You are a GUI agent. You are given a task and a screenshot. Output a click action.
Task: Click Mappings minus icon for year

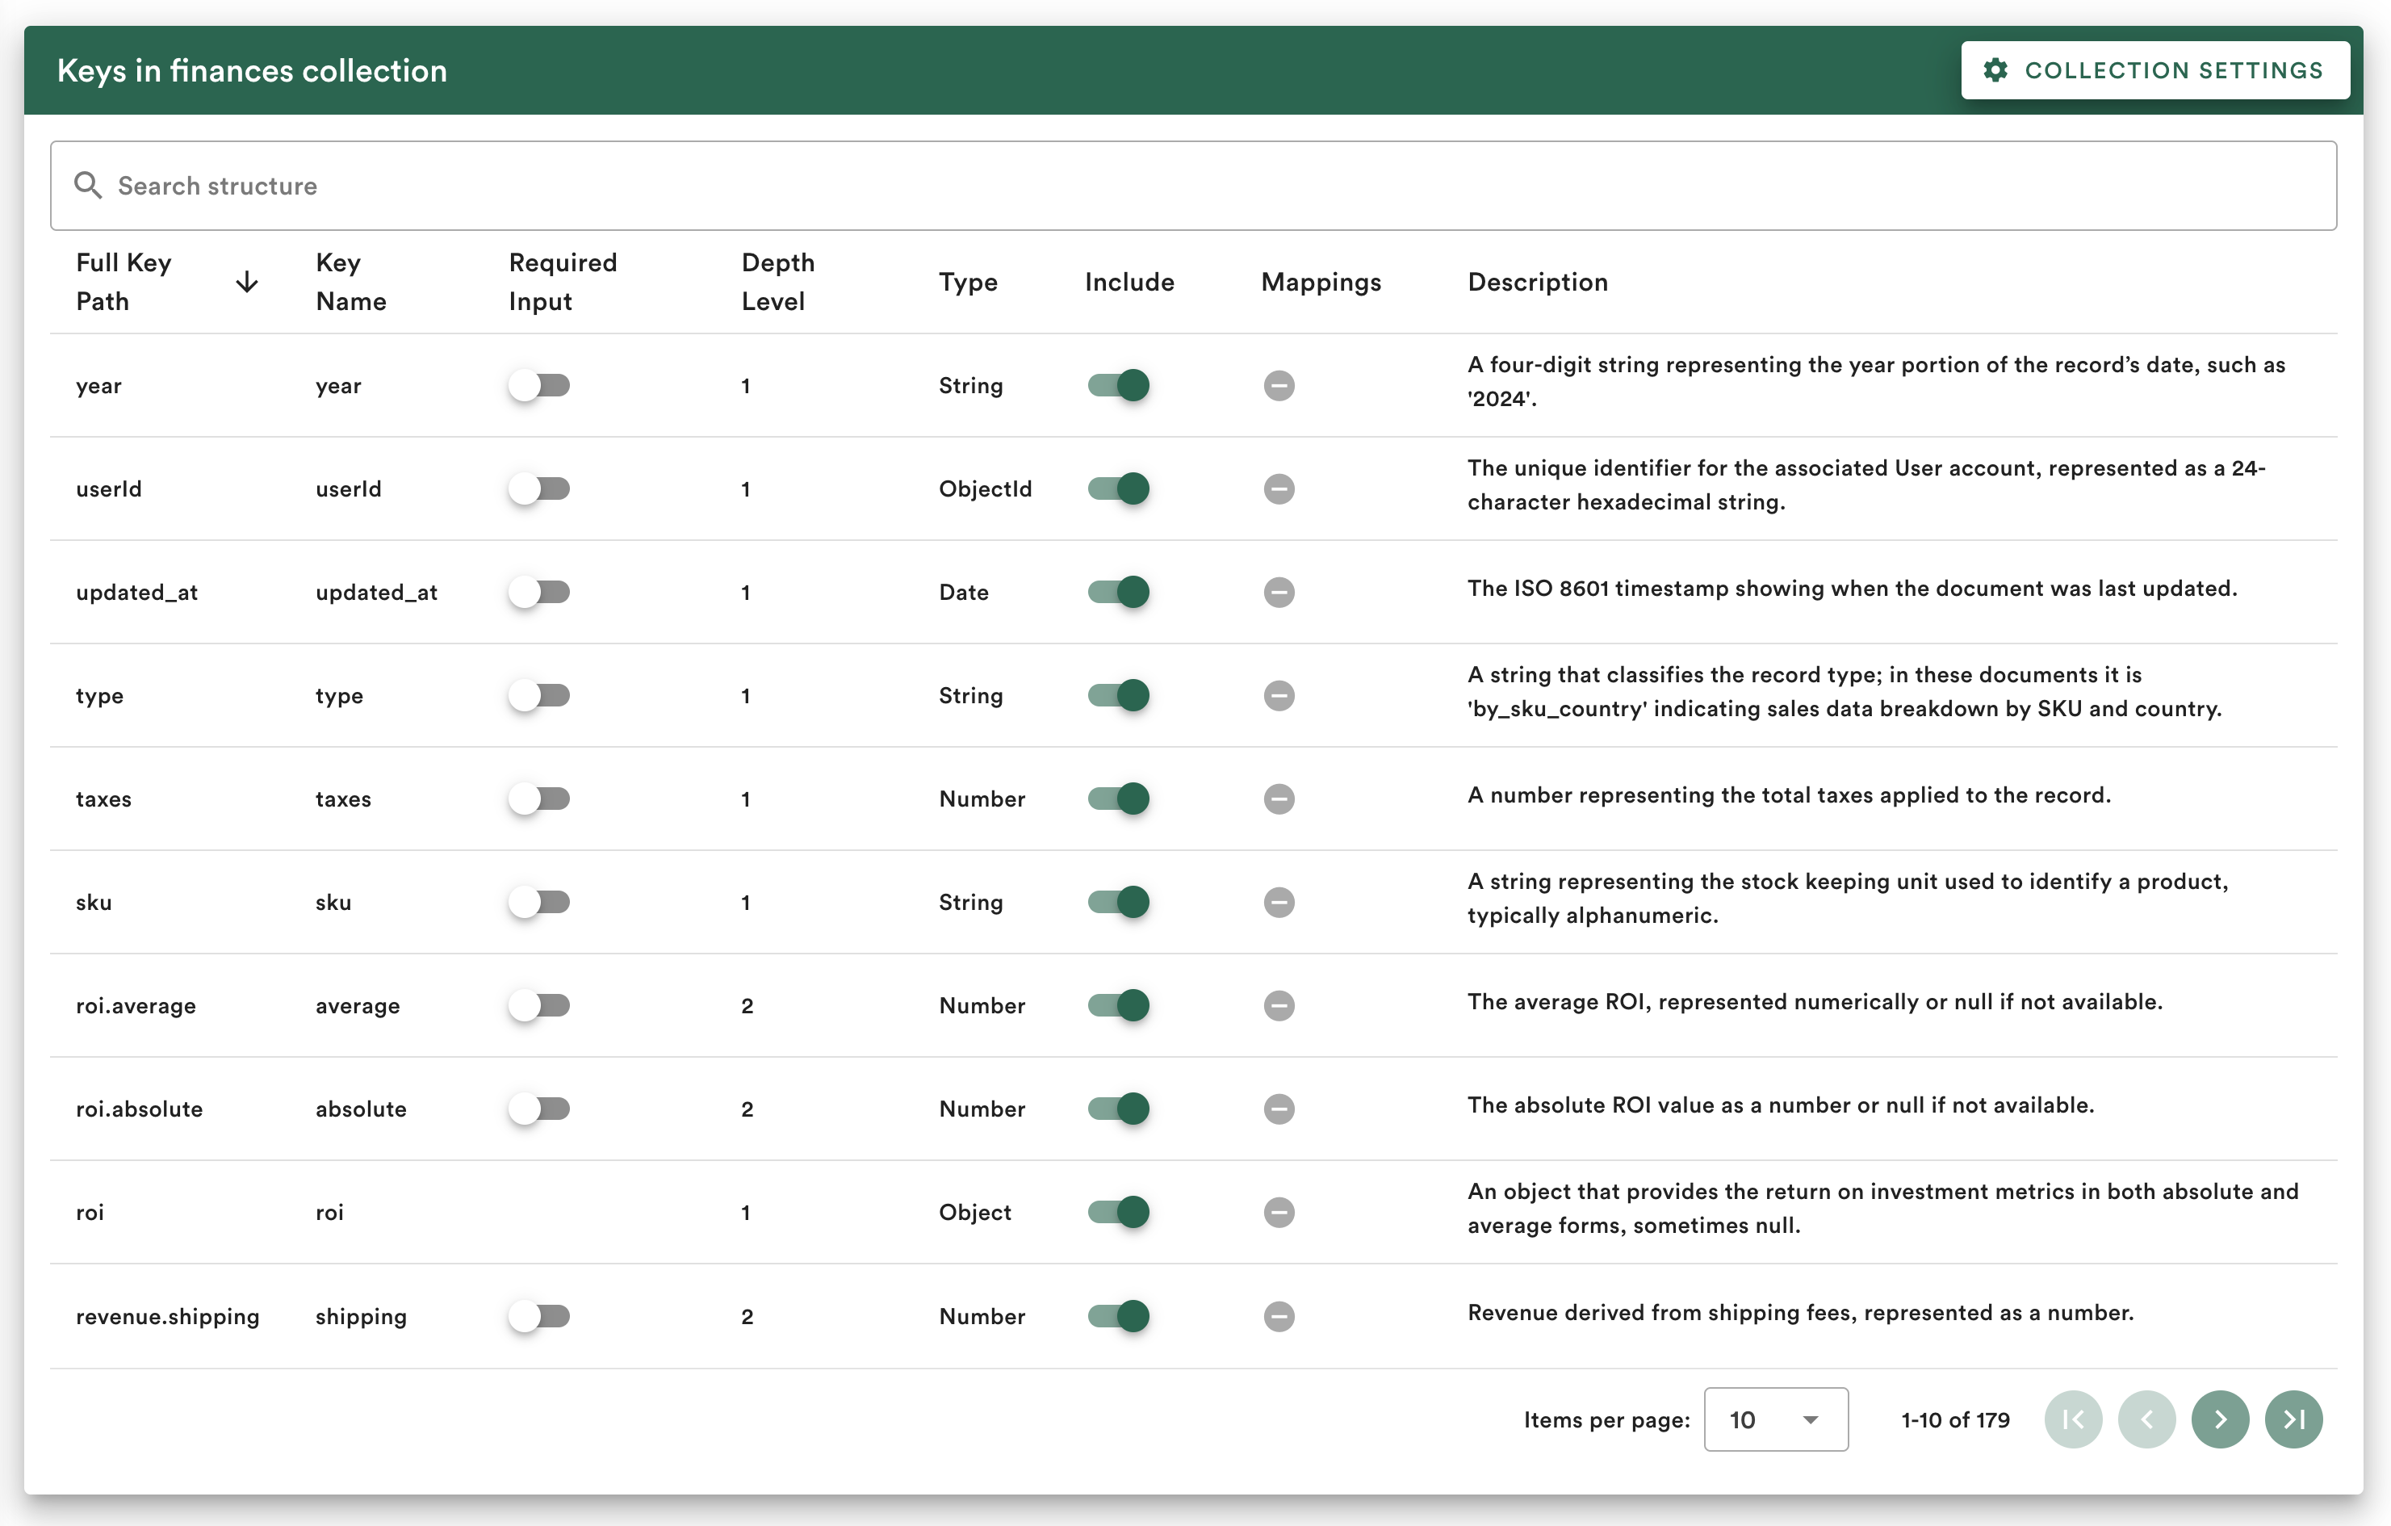[1279, 385]
